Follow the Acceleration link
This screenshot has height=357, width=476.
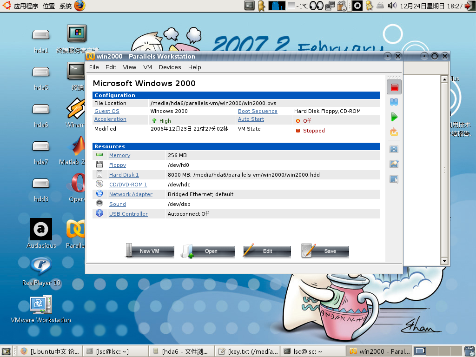(x=110, y=119)
